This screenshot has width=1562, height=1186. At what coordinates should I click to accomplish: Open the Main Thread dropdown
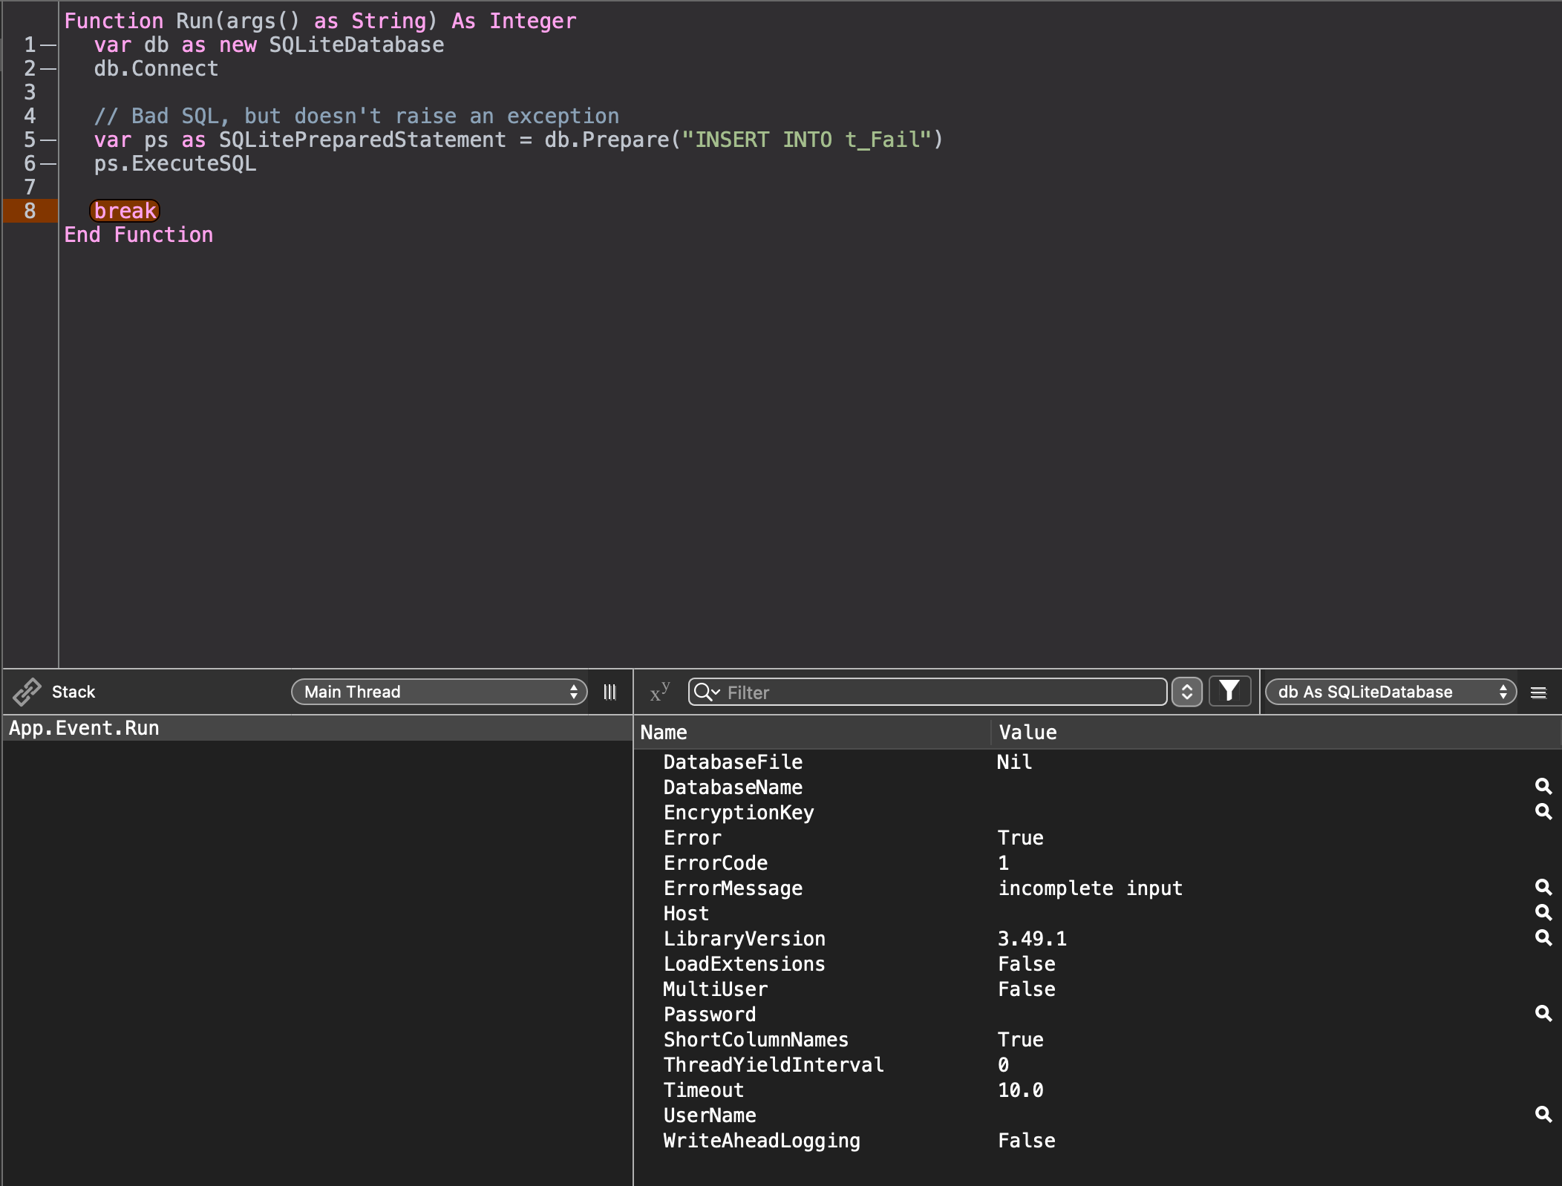tap(439, 692)
